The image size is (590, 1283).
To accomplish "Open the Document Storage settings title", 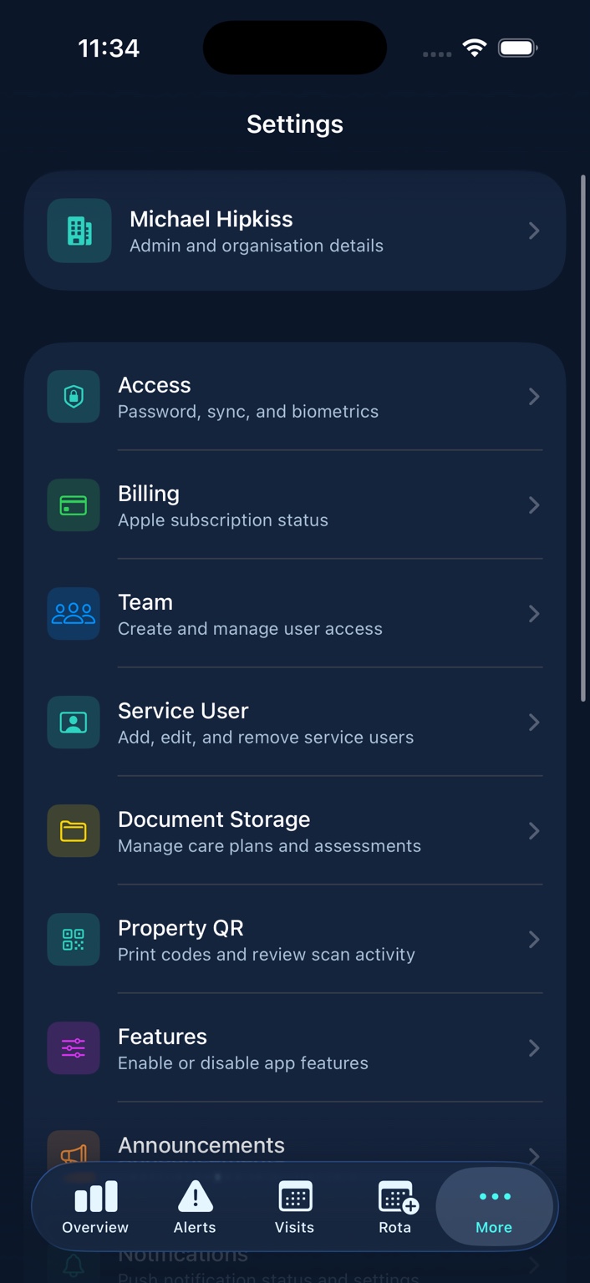I will (214, 819).
